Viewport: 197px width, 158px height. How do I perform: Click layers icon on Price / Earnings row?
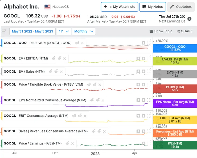pyautogui.click(x=67, y=143)
